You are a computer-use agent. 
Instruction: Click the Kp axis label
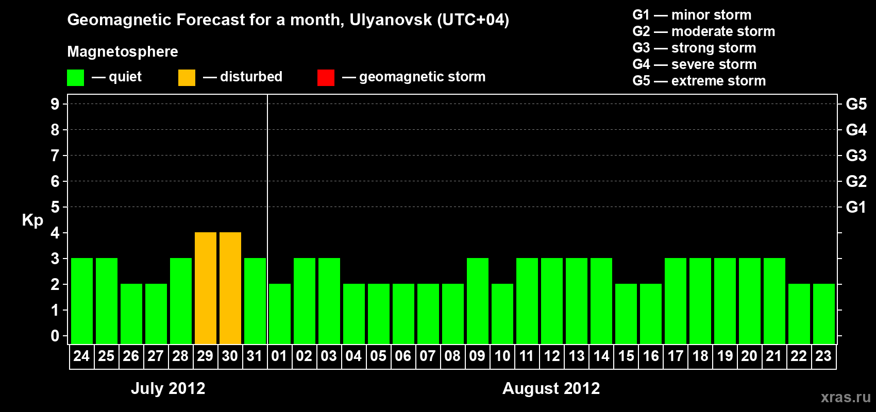coord(32,220)
